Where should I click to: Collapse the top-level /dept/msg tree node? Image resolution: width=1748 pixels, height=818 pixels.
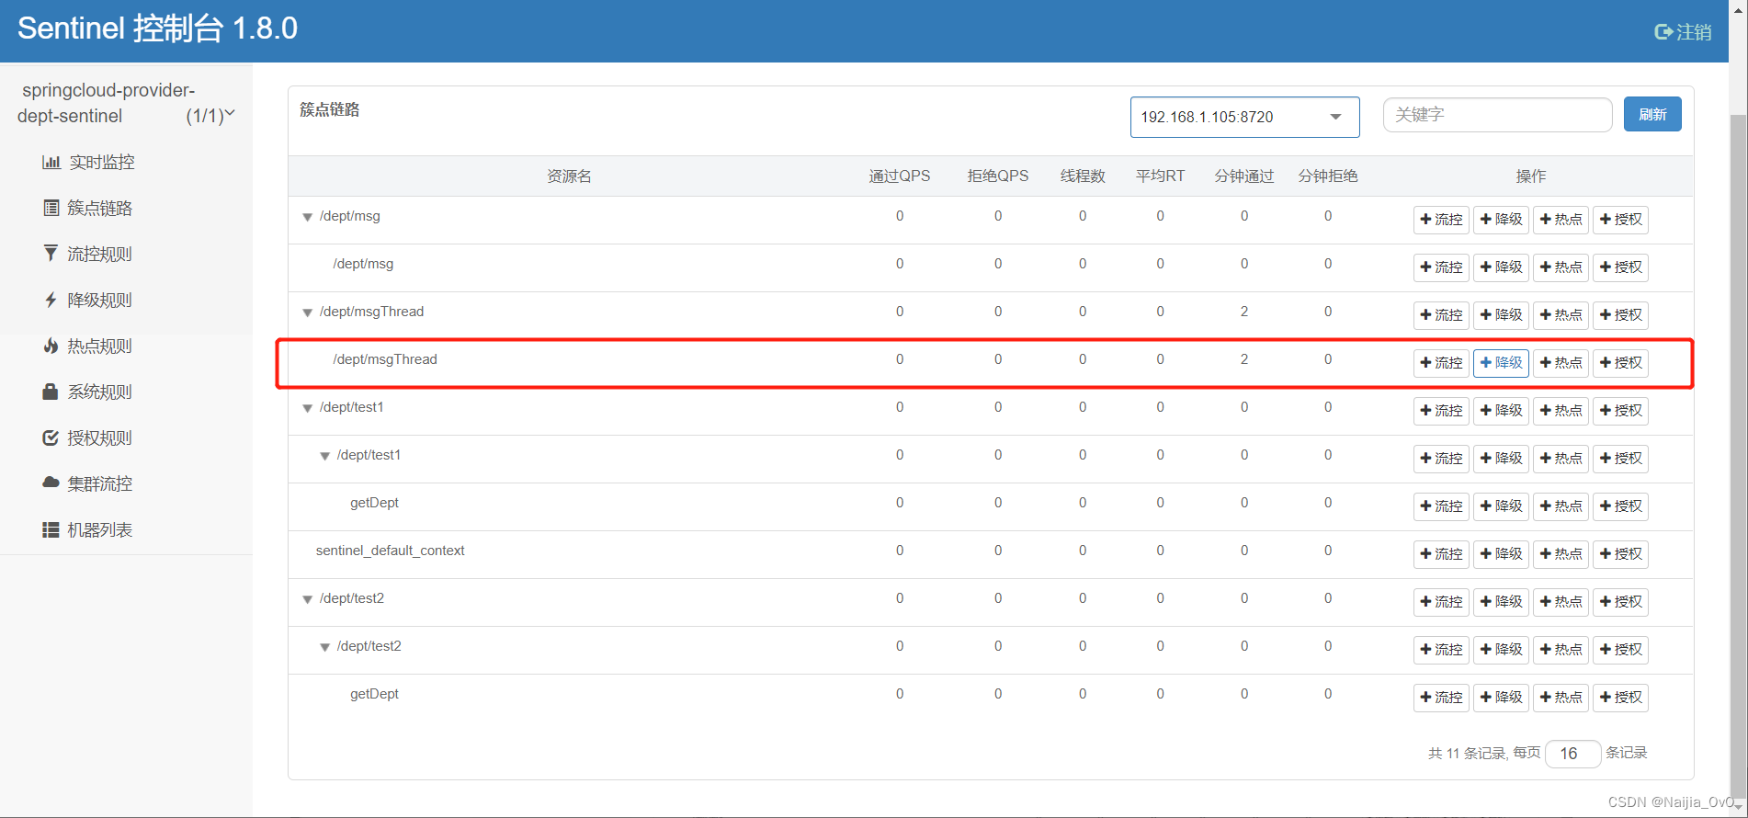pyautogui.click(x=308, y=218)
